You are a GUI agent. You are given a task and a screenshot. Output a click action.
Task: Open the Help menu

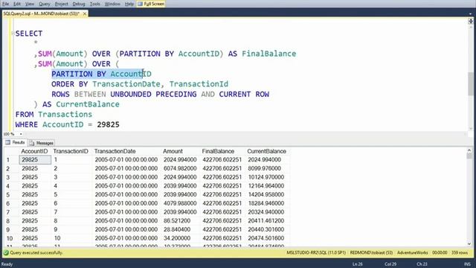pos(129,4)
